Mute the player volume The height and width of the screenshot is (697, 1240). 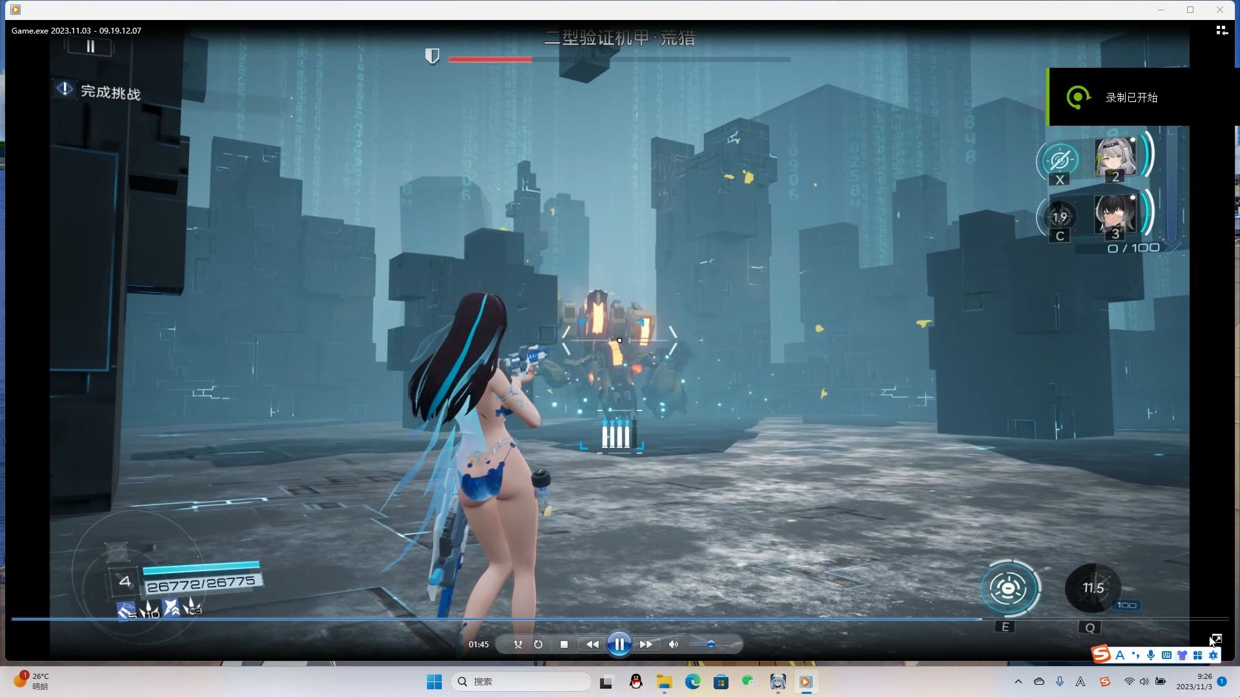pos(673,644)
